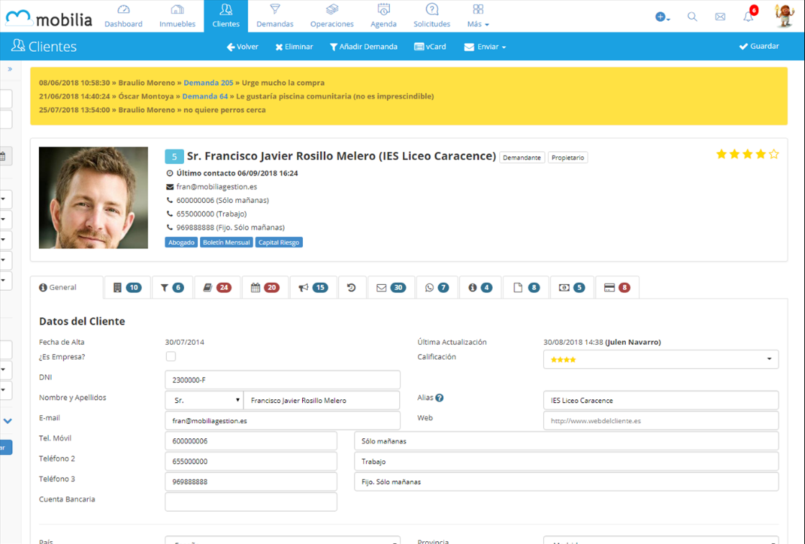
Task: Click the DNI input field
Action: tap(282, 380)
